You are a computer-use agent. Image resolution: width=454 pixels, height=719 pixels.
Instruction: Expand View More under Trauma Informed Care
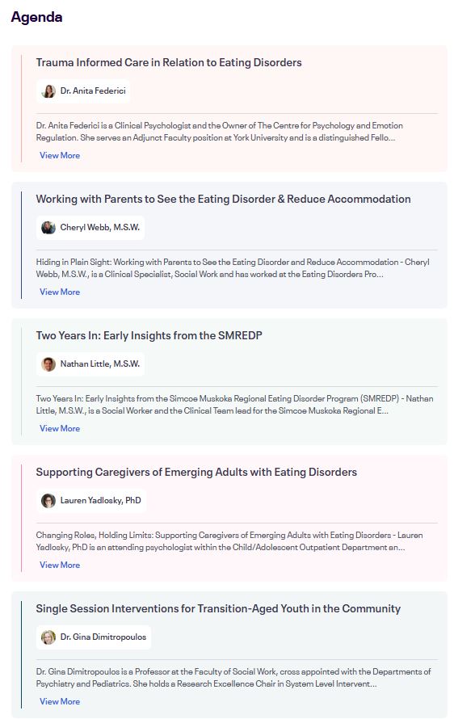coord(60,155)
